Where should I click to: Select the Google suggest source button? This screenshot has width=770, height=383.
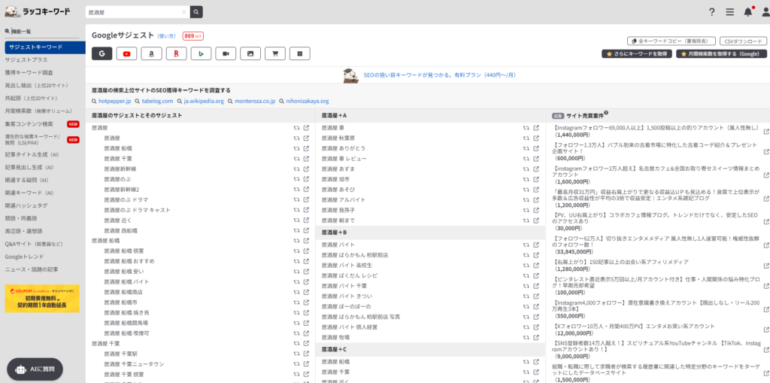coord(102,53)
